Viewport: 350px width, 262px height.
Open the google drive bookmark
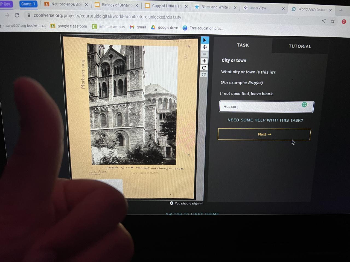165,28
